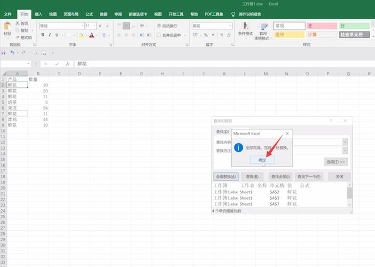Click the Undo arrow icon

[x=12, y=53]
